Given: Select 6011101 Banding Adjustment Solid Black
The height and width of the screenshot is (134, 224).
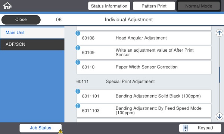Looking at the screenshot, I should click(144, 96).
